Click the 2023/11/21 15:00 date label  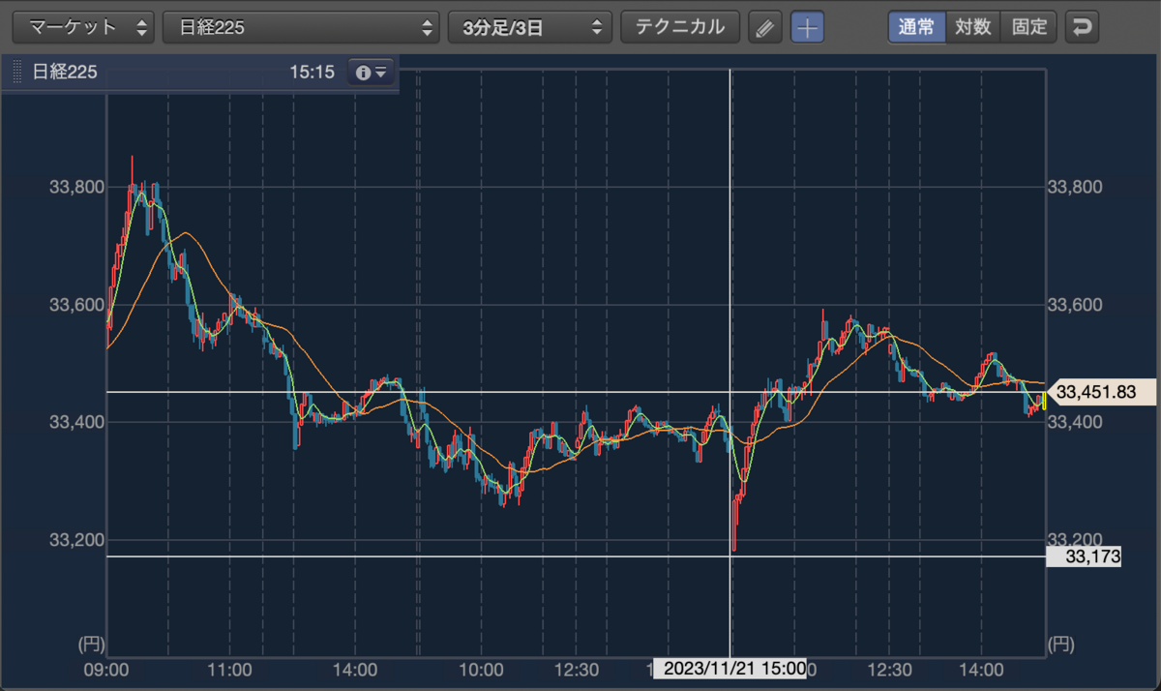730,668
